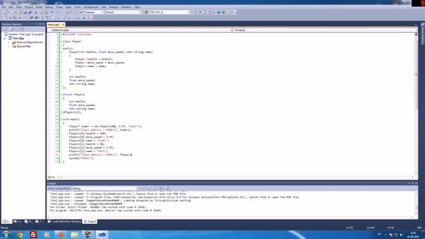Screen dimensions: 425x239
Task: Click the Cut toolbar icon
Action: (36, 12)
